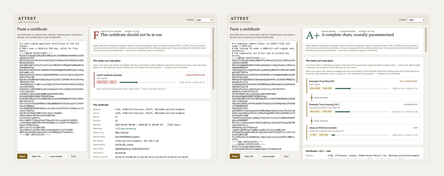The width and height of the screenshot is (444, 176).
Task: Click the 'sha1WithRSAEncryption' signature value
Action: pyautogui.click(x=128, y=136)
